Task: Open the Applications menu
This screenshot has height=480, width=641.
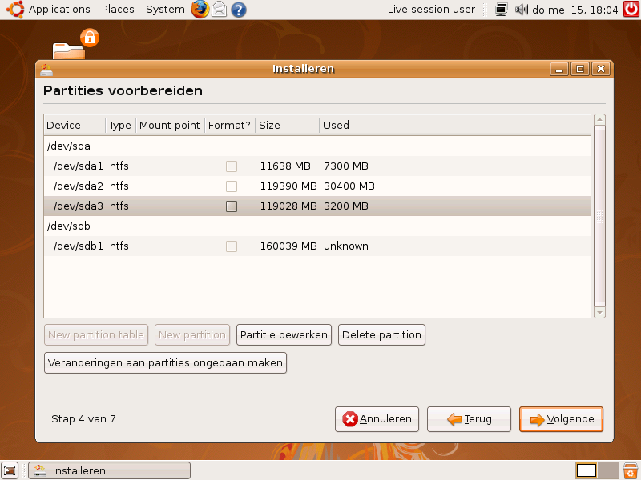Action: point(58,10)
